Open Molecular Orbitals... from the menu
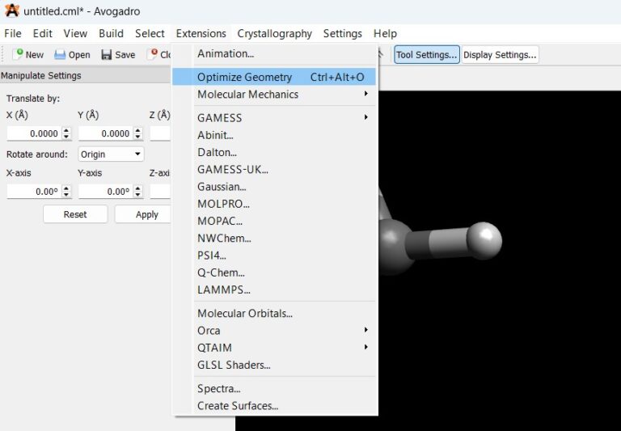The width and height of the screenshot is (621, 431). point(274,314)
